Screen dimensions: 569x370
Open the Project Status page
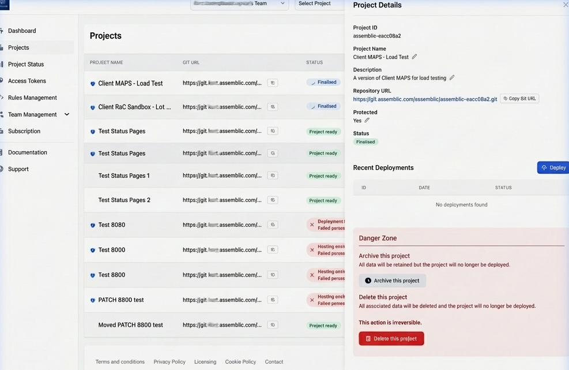point(27,64)
